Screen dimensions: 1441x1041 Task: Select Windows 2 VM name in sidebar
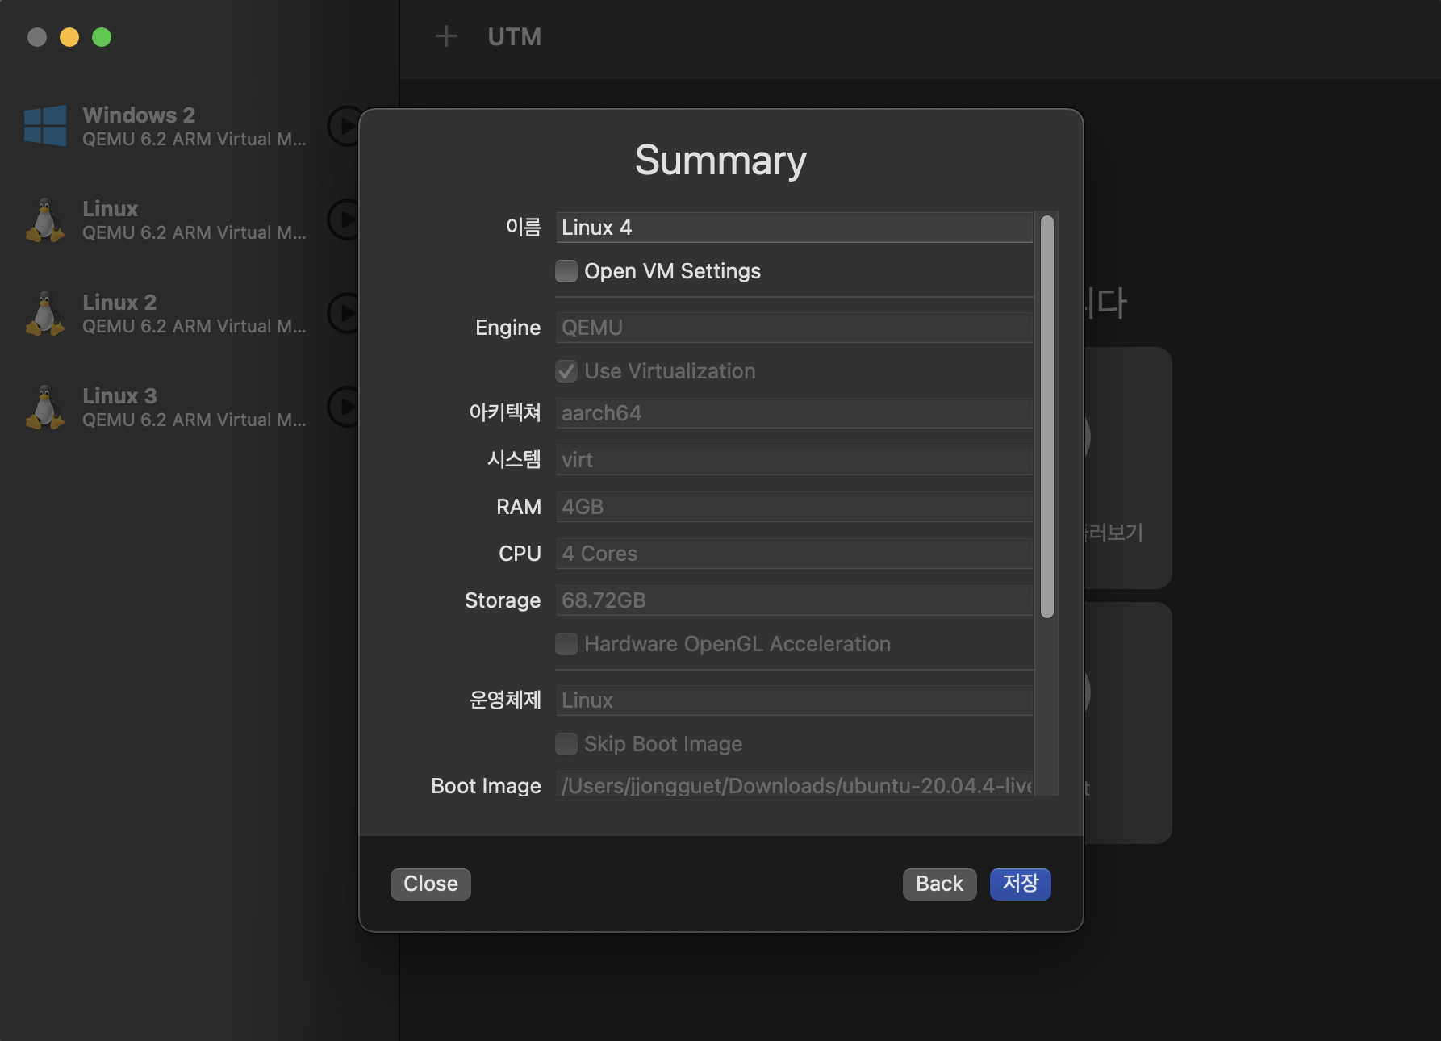(x=139, y=115)
